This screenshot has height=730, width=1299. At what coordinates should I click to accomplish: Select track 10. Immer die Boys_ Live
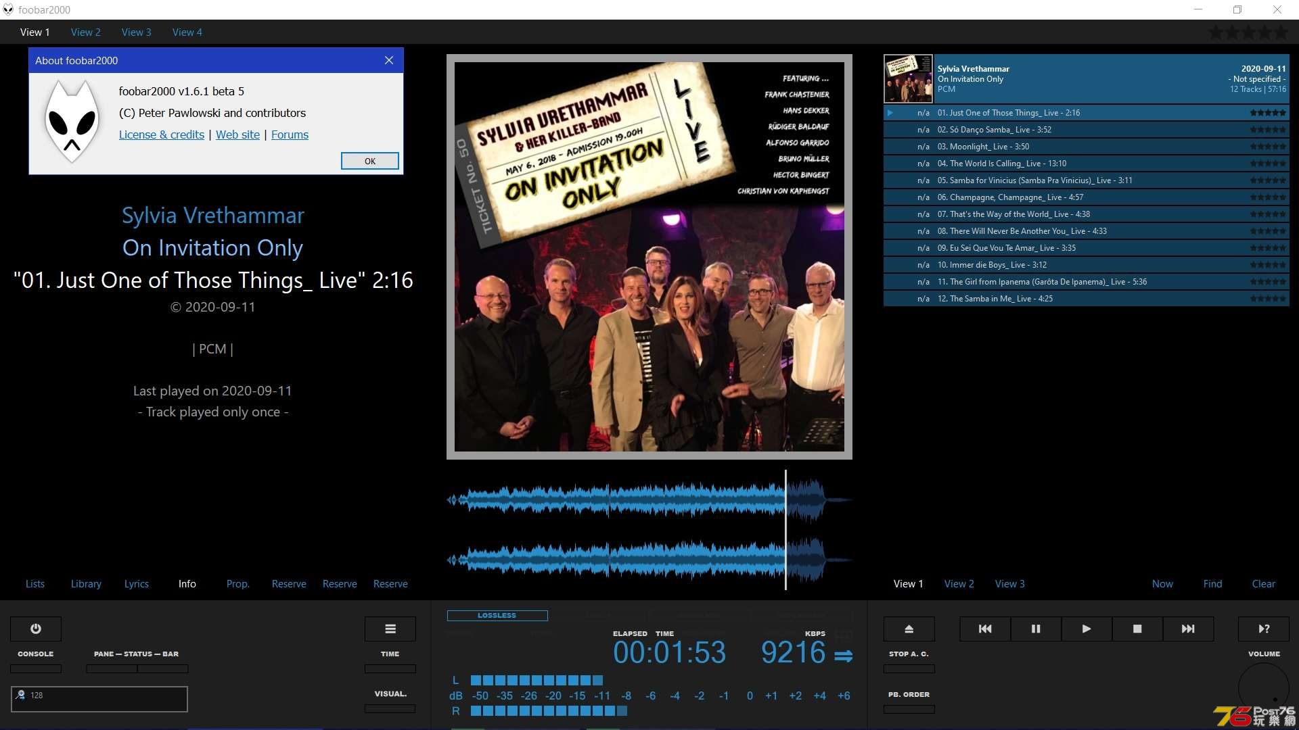click(x=1086, y=265)
